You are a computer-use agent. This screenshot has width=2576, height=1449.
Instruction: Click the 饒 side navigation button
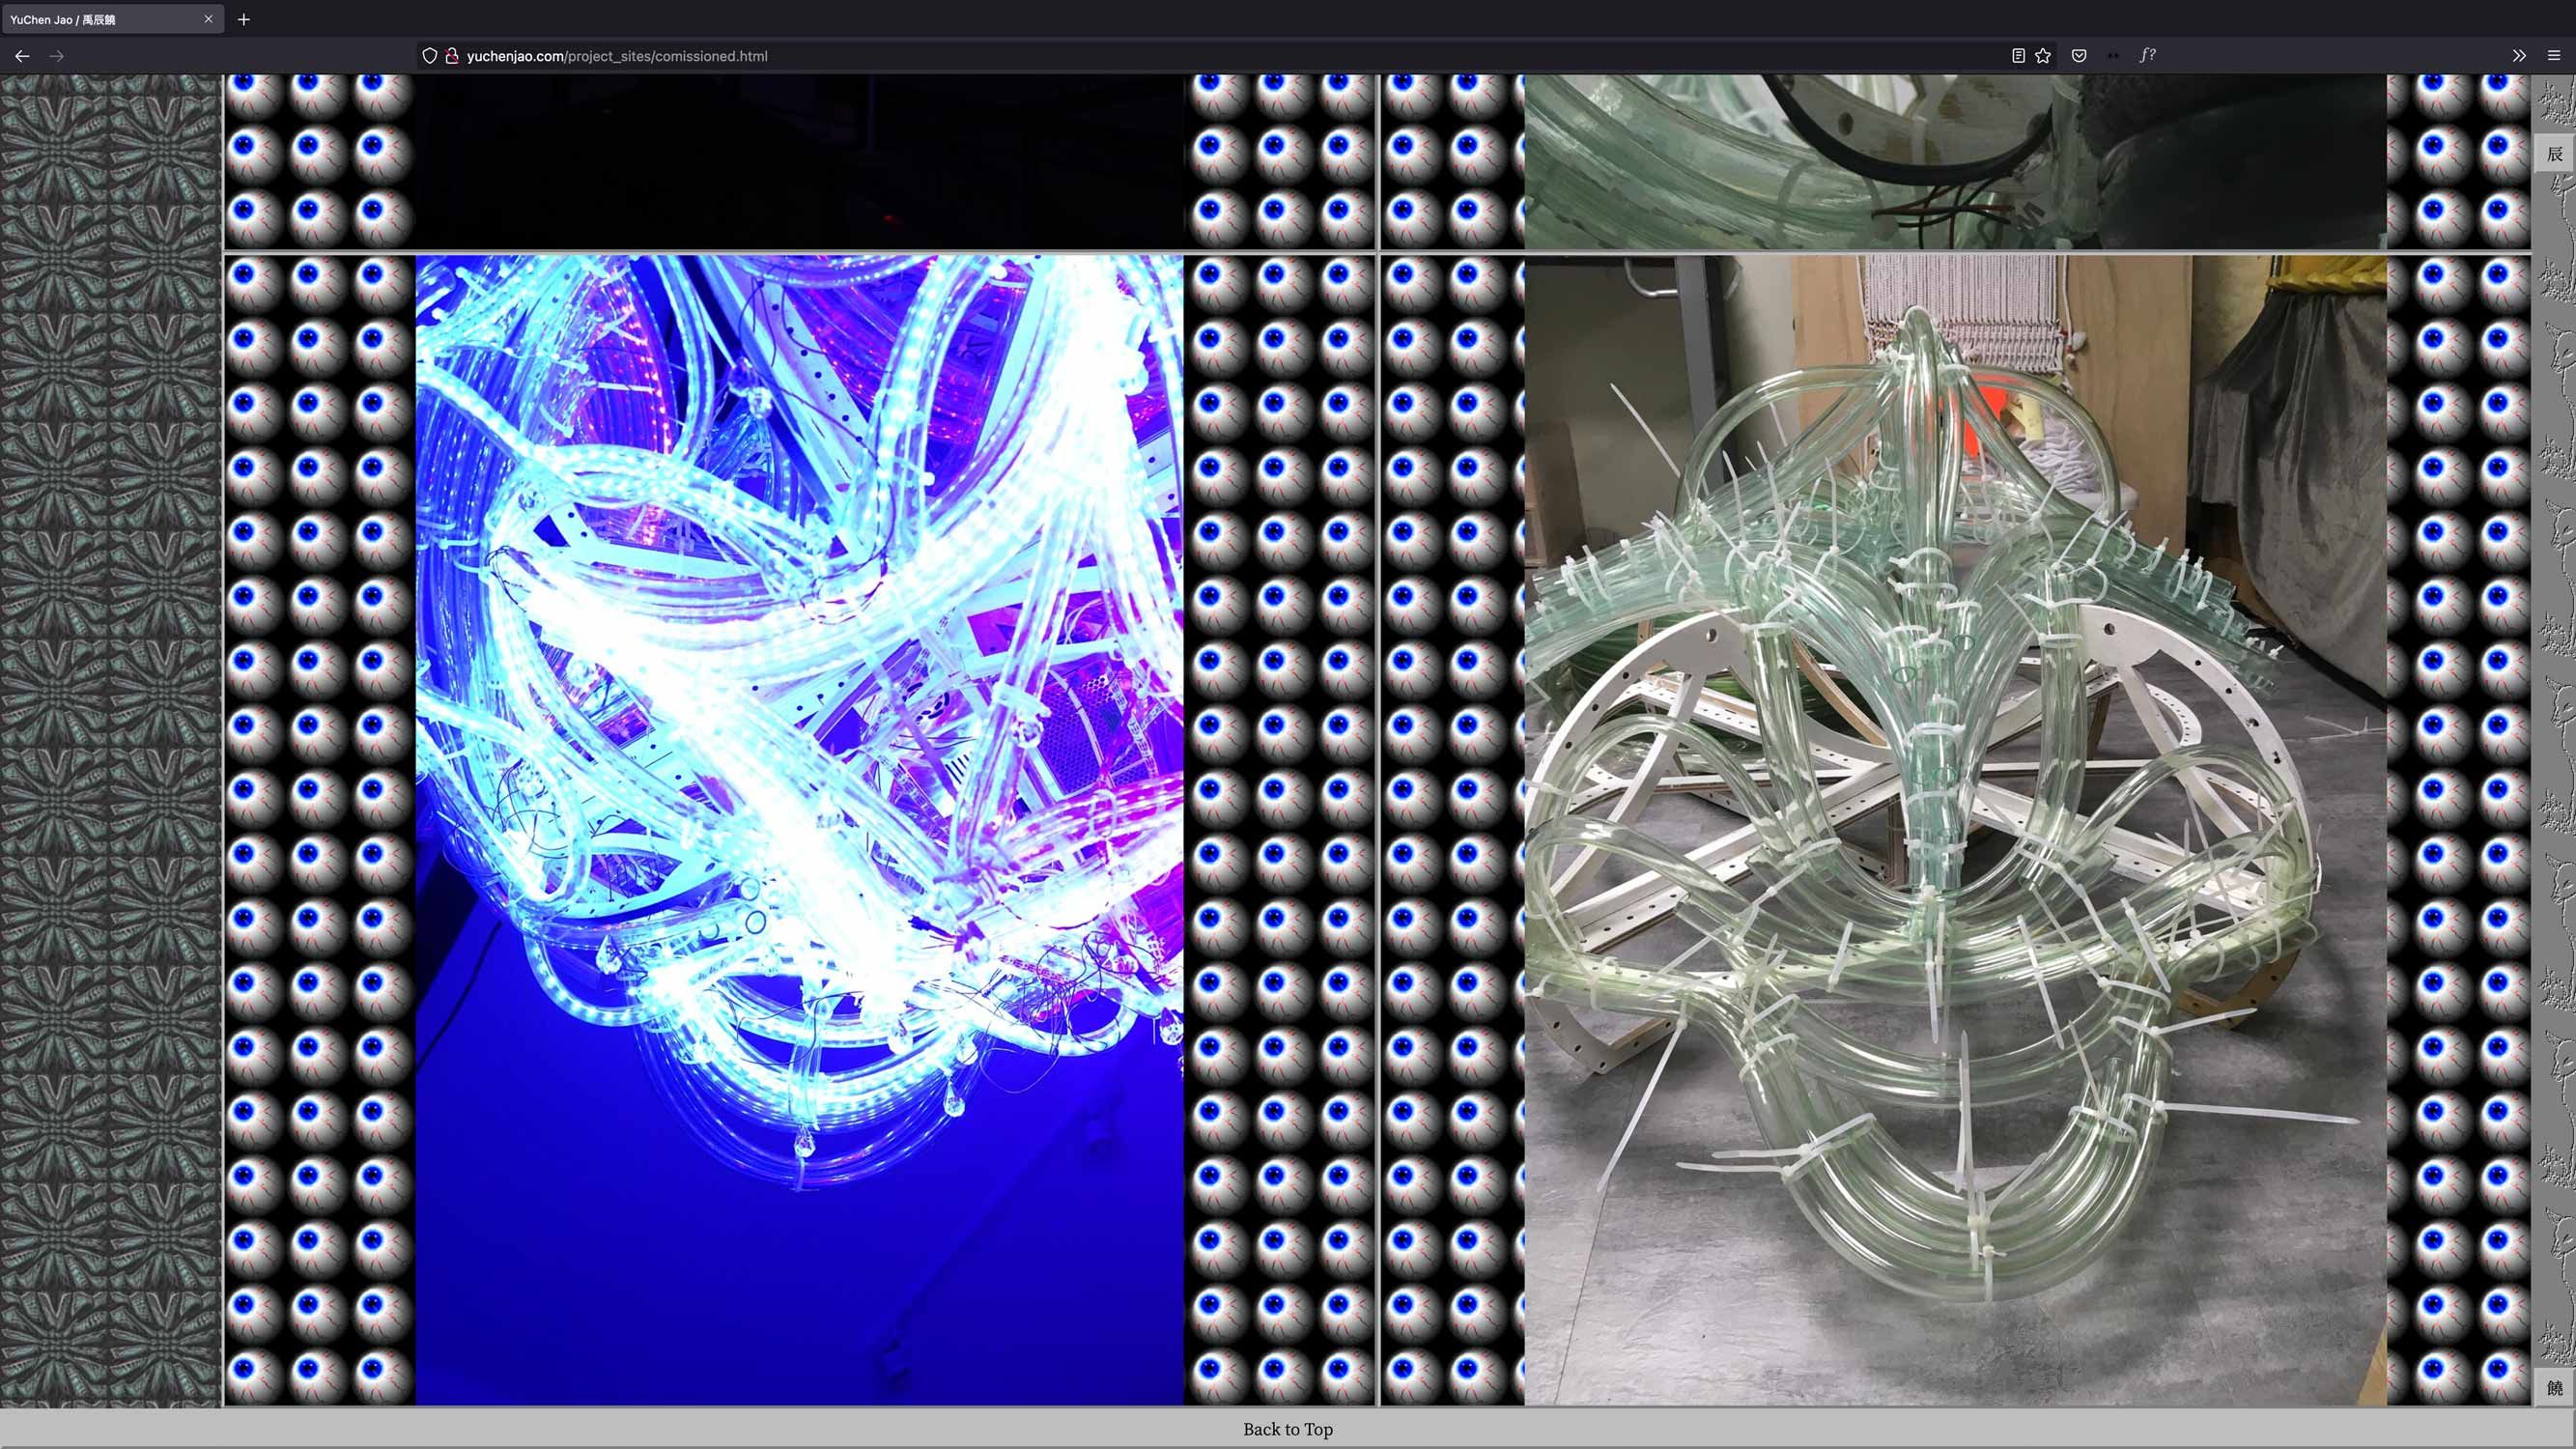click(2554, 1387)
